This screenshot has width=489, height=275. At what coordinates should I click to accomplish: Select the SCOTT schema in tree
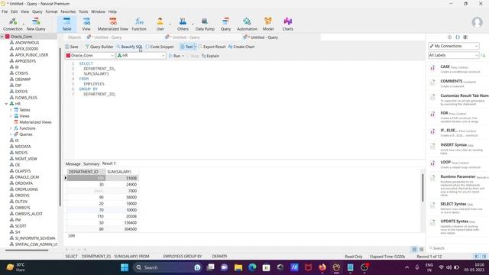pos(21,226)
